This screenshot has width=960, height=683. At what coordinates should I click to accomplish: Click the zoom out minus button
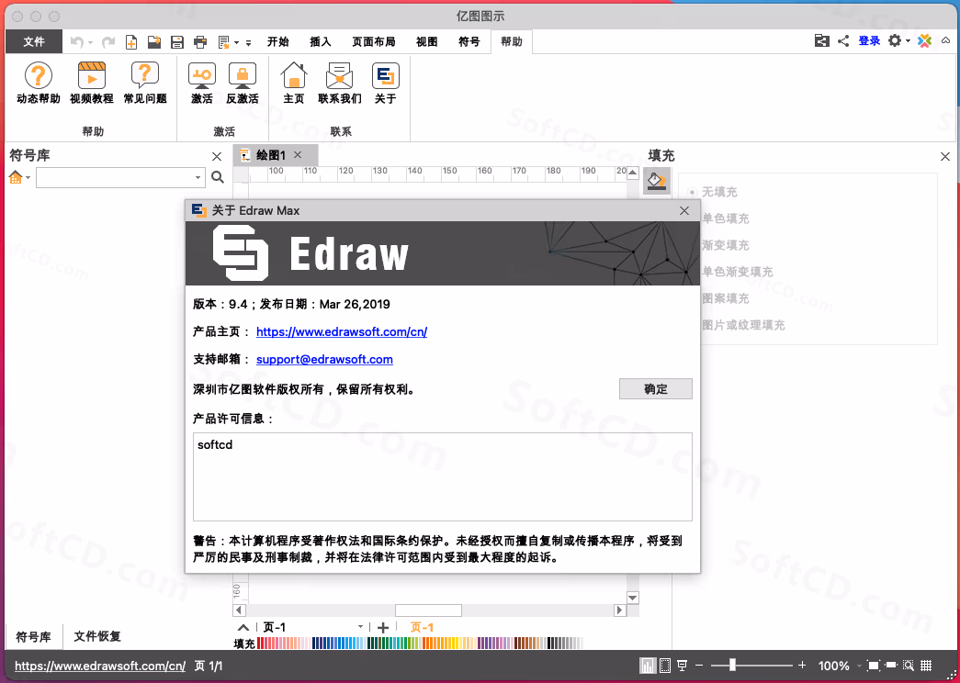coord(699,666)
